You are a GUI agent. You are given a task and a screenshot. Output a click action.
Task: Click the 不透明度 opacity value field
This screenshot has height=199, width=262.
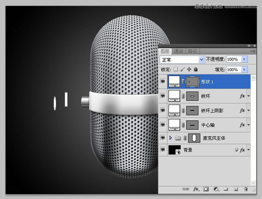[234, 59]
